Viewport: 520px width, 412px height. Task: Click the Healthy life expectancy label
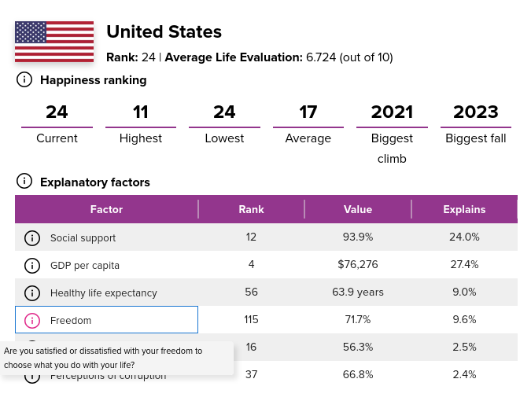[103, 292]
